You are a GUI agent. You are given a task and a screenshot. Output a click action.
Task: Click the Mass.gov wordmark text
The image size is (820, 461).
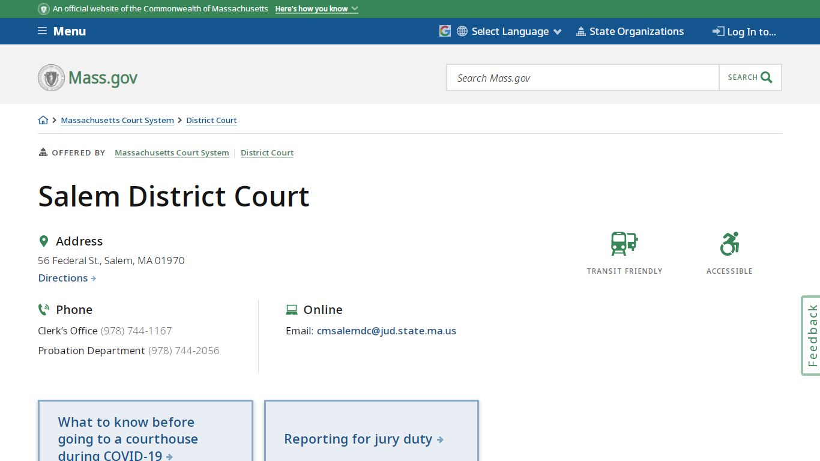pos(103,78)
